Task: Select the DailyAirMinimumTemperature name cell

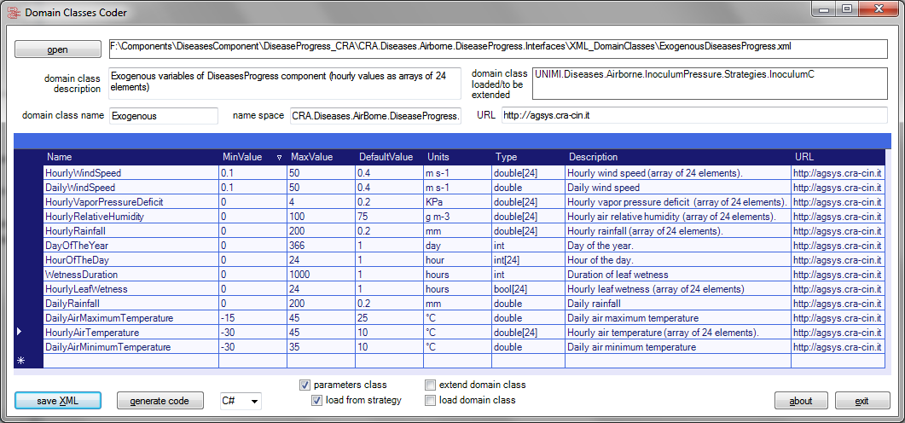Action: point(131,347)
